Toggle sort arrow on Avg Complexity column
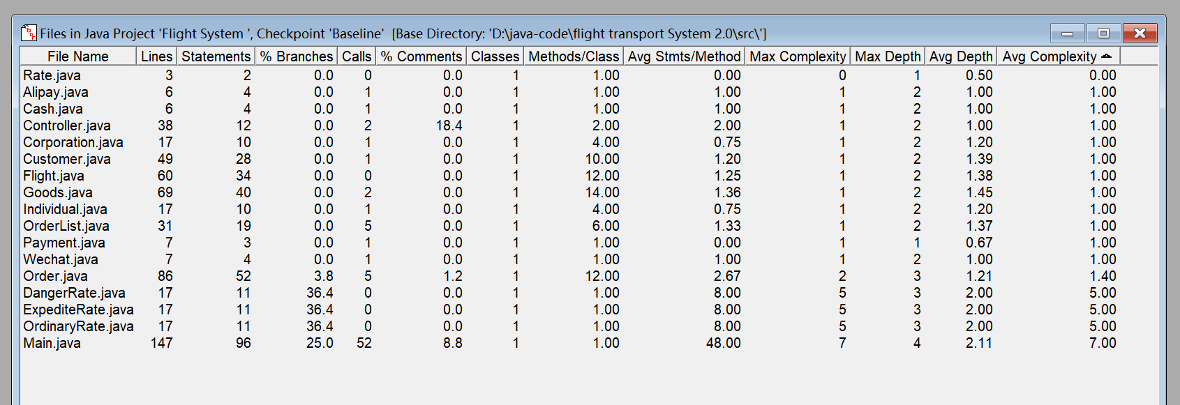 1106,56
